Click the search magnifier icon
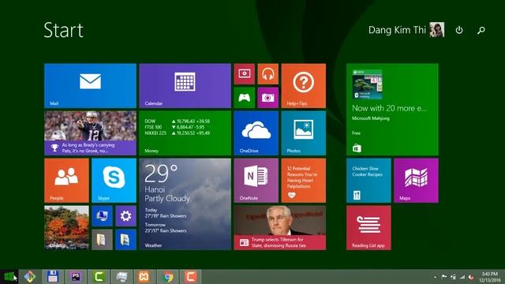The height and width of the screenshot is (284, 505). [481, 30]
